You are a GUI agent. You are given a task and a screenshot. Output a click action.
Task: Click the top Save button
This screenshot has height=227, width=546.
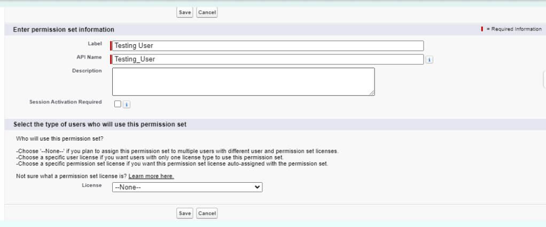coord(185,12)
